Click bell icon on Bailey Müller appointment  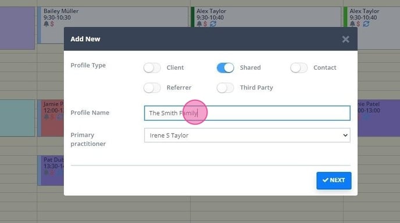(46, 24)
